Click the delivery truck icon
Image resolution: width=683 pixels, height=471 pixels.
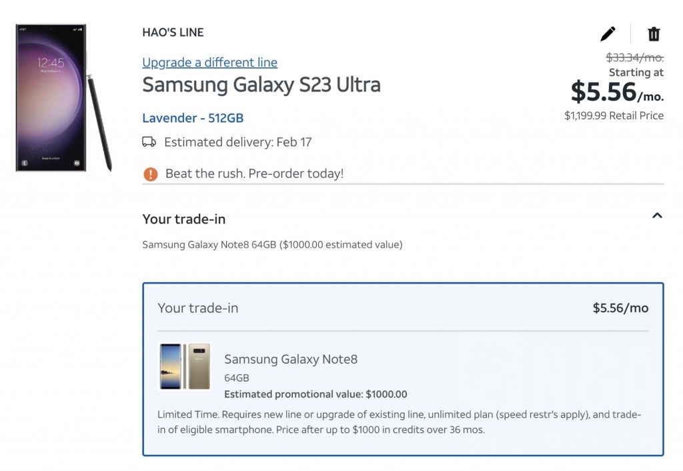pos(149,142)
